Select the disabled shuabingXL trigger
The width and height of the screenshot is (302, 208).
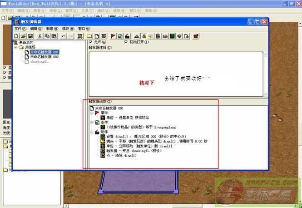(39, 62)
